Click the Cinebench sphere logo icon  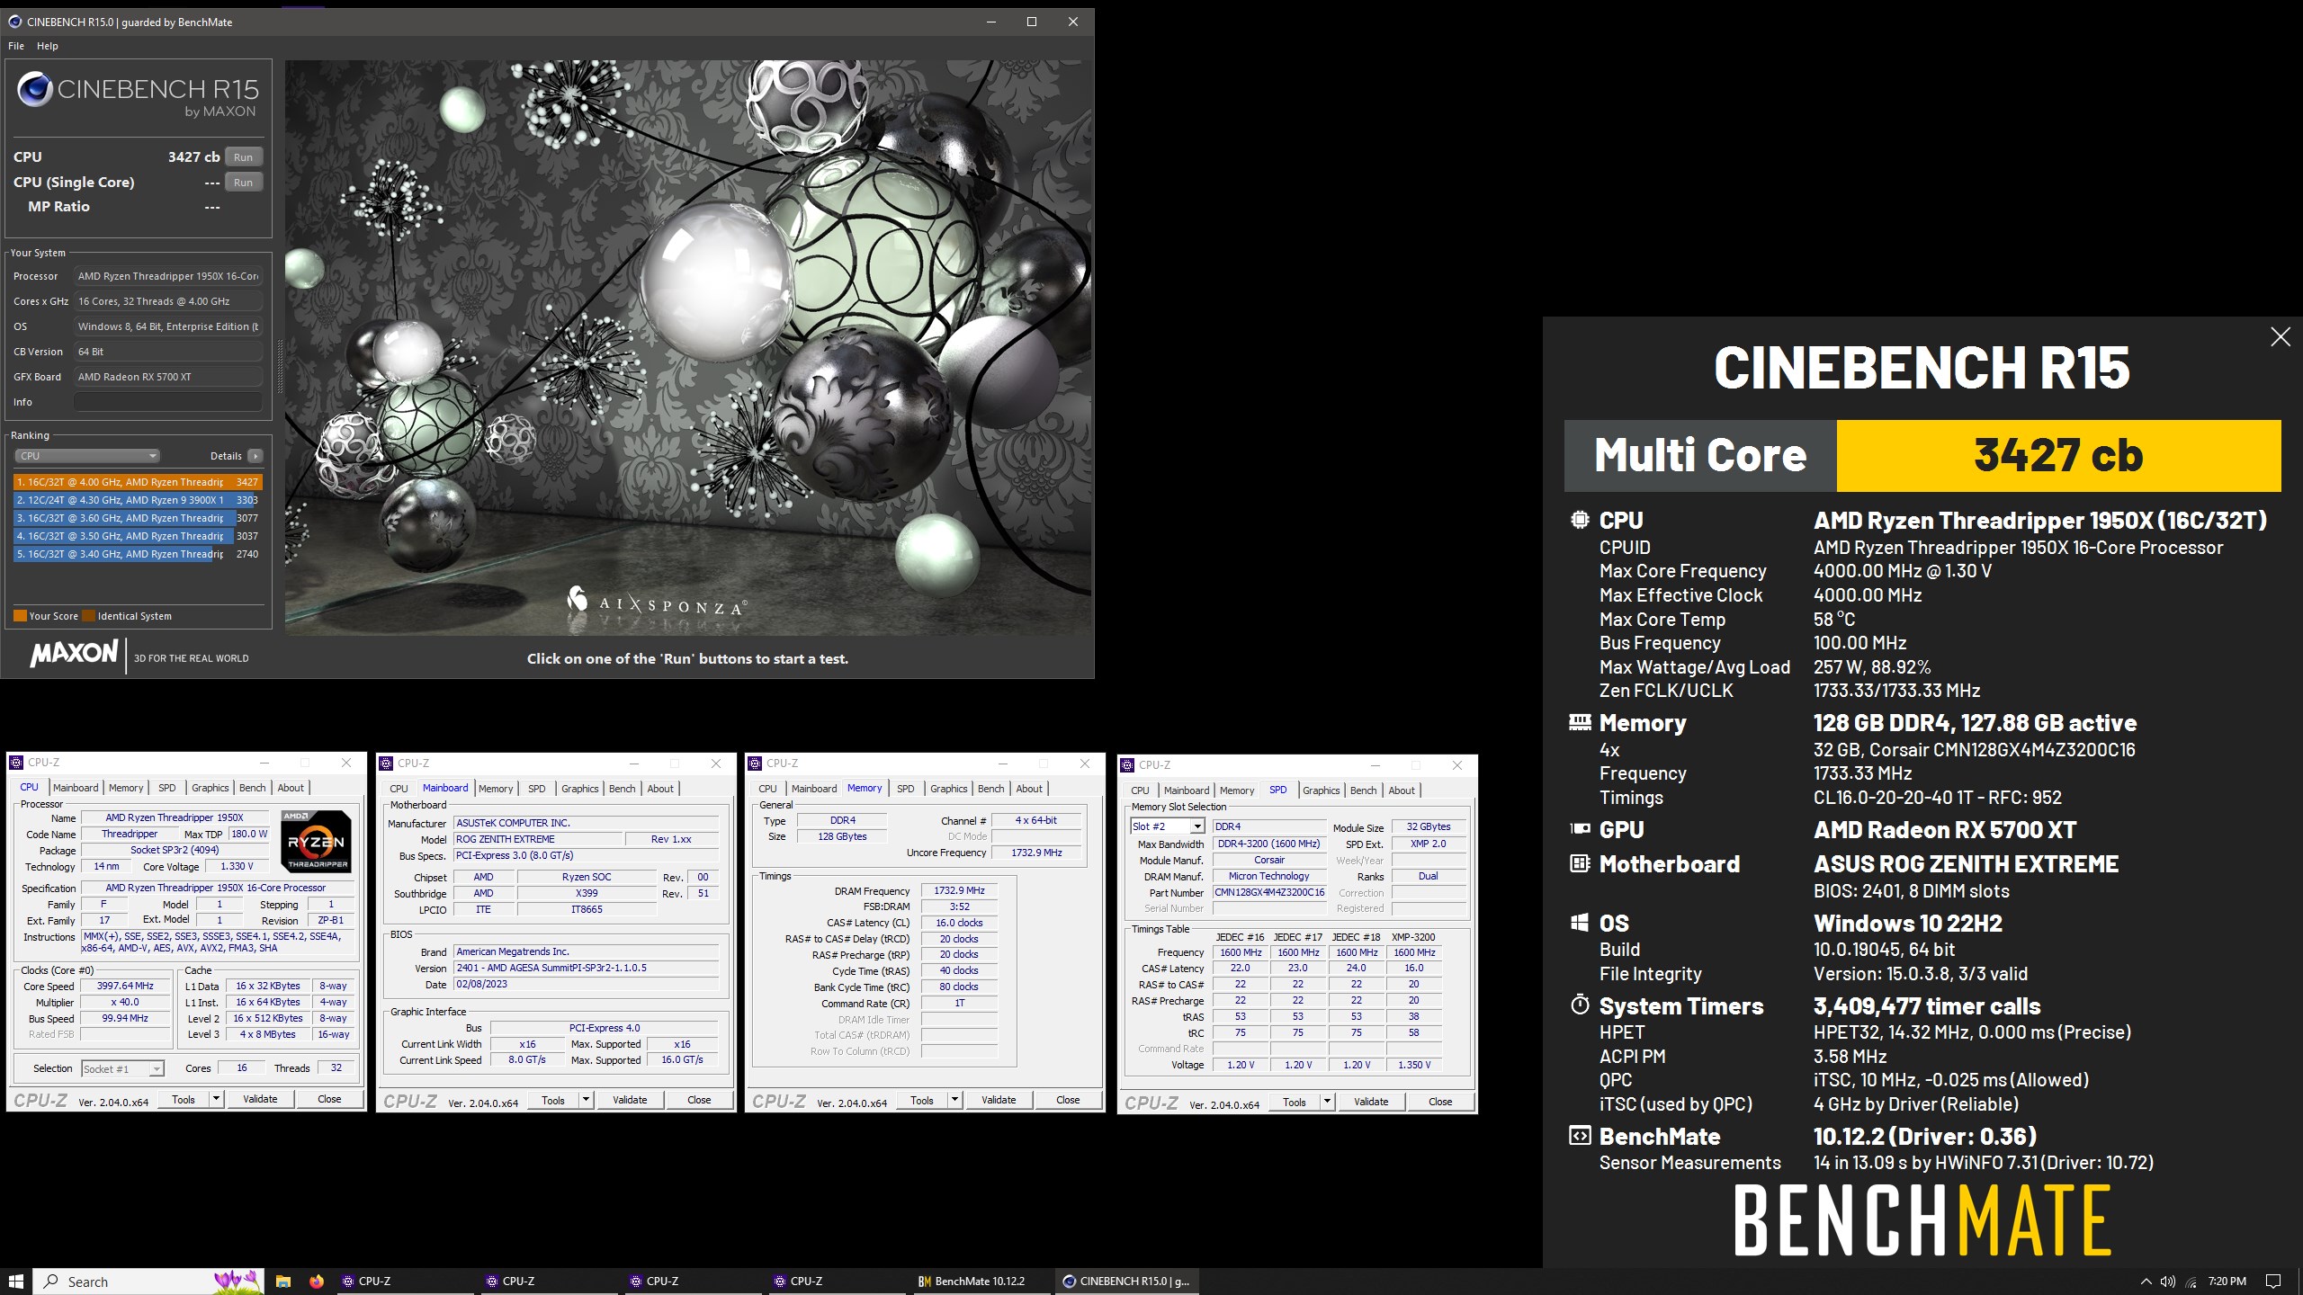pyautogui.click(x=34, y=89)
